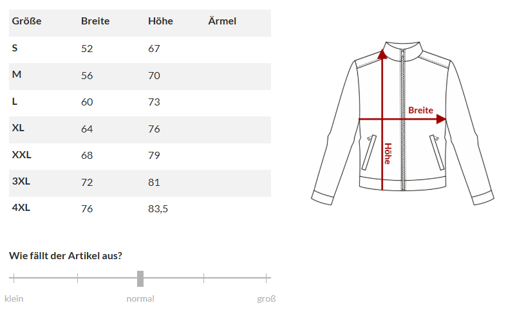Select the XL size row label
The height and width of the screenshot is (310, 506).
tap(18, 128)
